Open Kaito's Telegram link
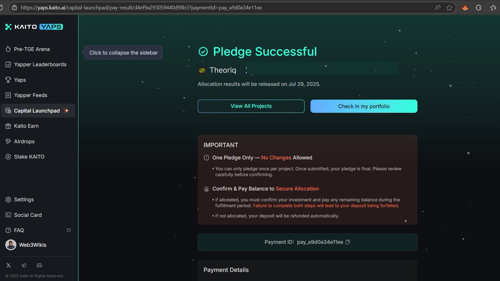500x281 pixels. [24, 265]
